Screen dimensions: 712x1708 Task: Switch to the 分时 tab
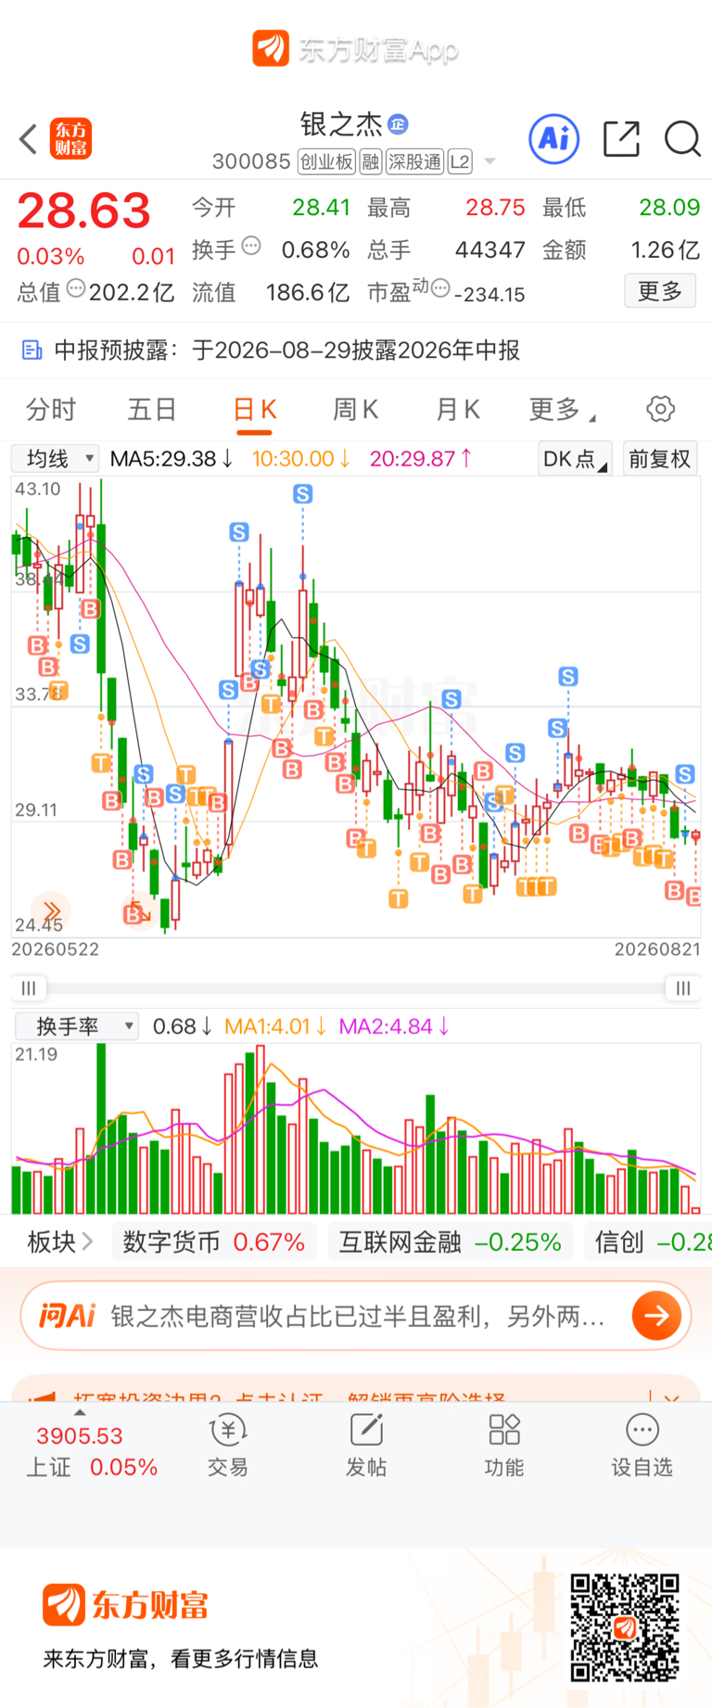pyautogui.click(x=51, y=409)
